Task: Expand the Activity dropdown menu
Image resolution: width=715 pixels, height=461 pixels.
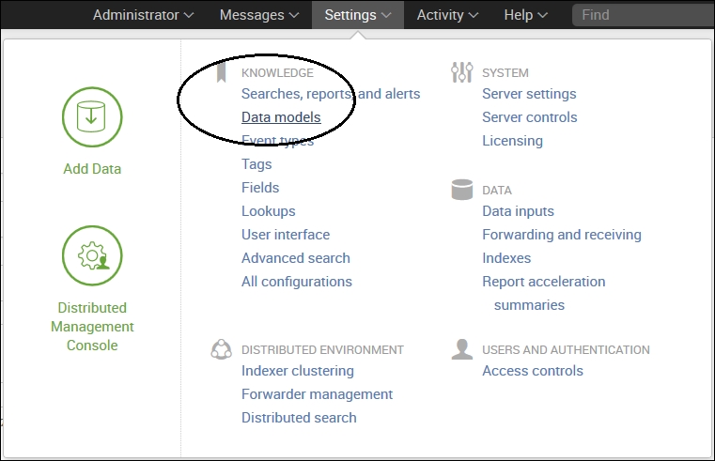Action: [447, 15]
